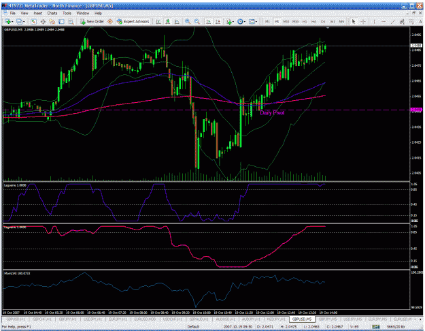Set timeframe to M5
Screen dimensions: 425x331
[277, 21]
